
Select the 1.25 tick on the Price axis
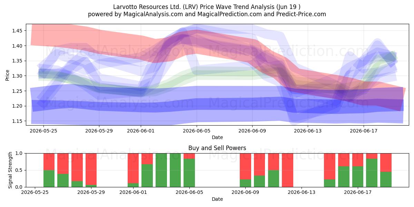(17, 91)
